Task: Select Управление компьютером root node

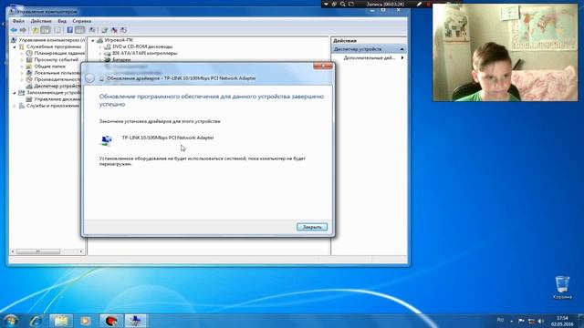Action: pos(52,40)
